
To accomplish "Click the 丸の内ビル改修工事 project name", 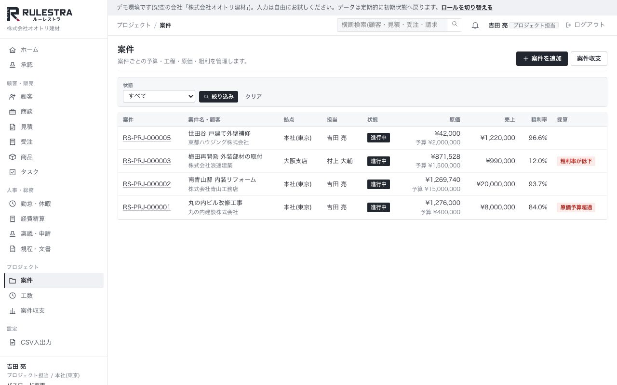I will click(x=215, y=203).
